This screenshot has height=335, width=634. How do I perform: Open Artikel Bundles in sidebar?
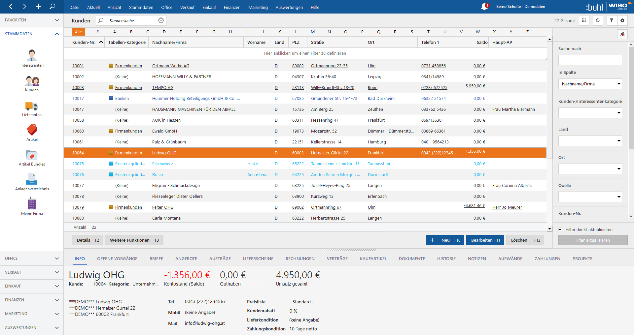[32, 155]
